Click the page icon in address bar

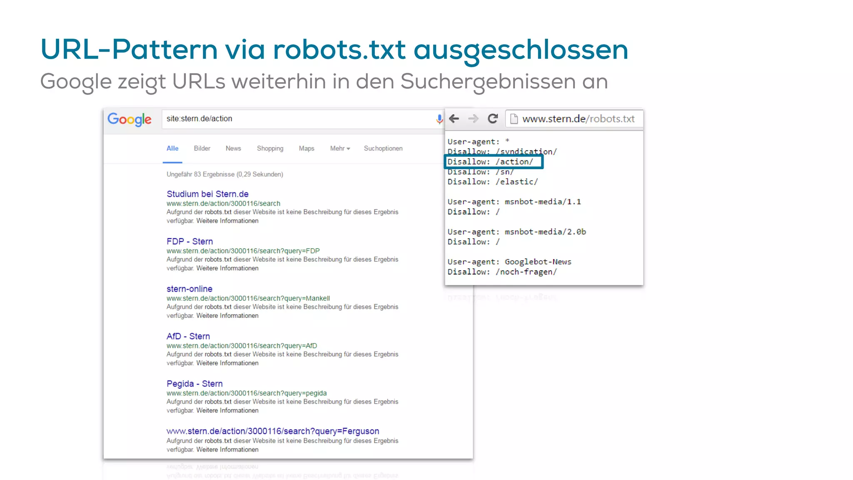[514, 119]
